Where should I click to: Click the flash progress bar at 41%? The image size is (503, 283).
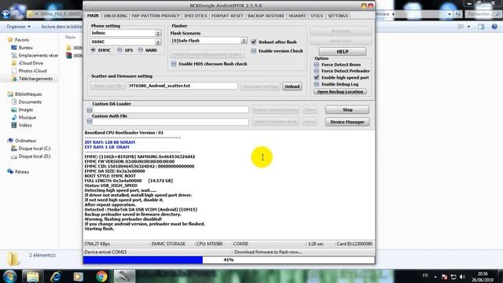(229, 260)
